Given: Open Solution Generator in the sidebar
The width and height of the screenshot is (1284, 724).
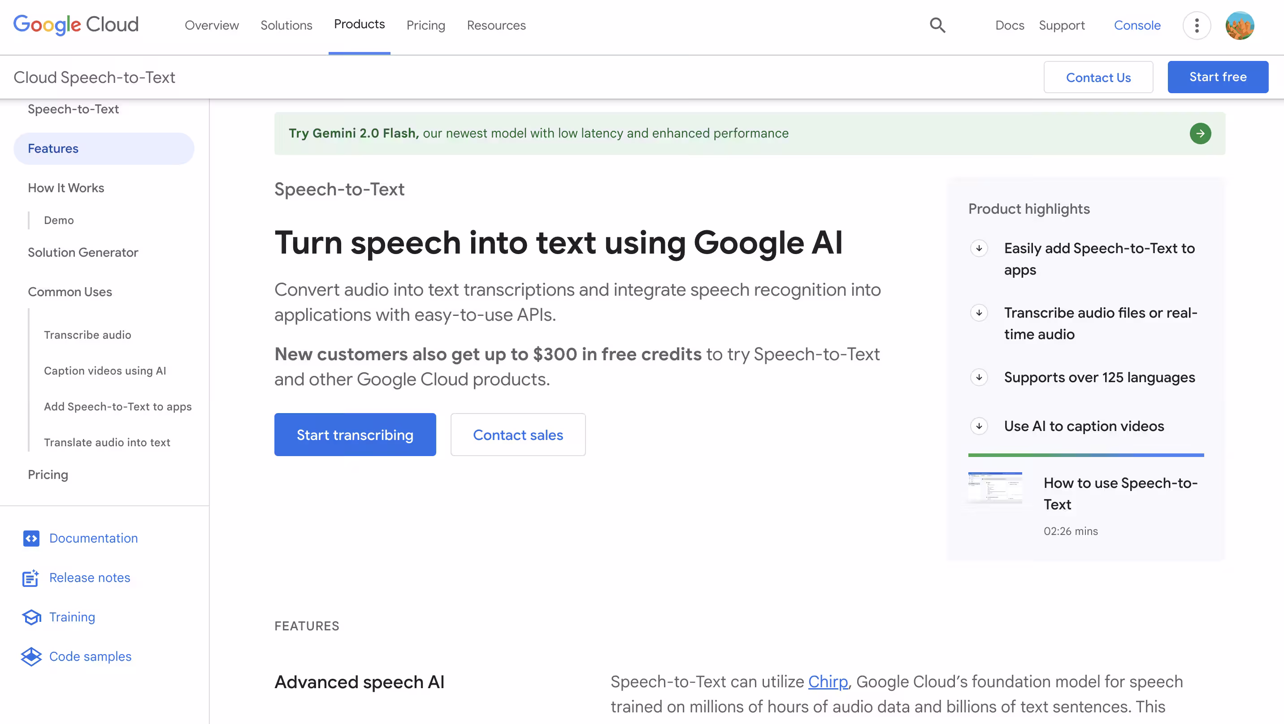Looking at the screenshot, I should (x=83, y=252).
